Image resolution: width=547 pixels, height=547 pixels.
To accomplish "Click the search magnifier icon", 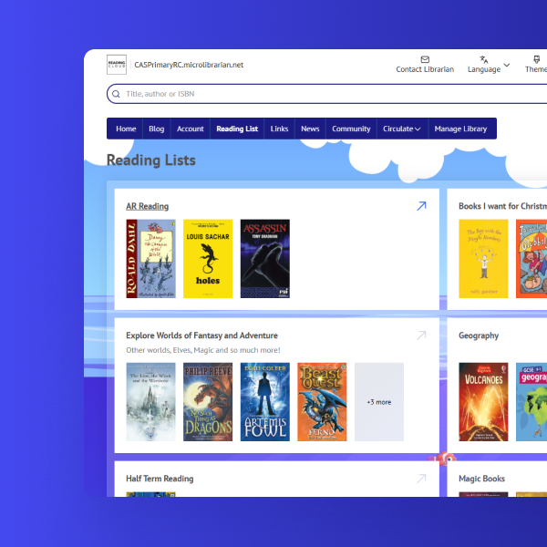I will coord(116,94).
